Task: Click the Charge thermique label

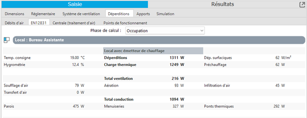Action: pos(120,65)
